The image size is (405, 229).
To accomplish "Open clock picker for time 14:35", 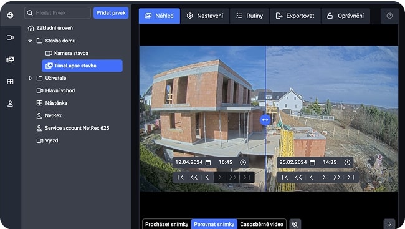I will point(347,162).
